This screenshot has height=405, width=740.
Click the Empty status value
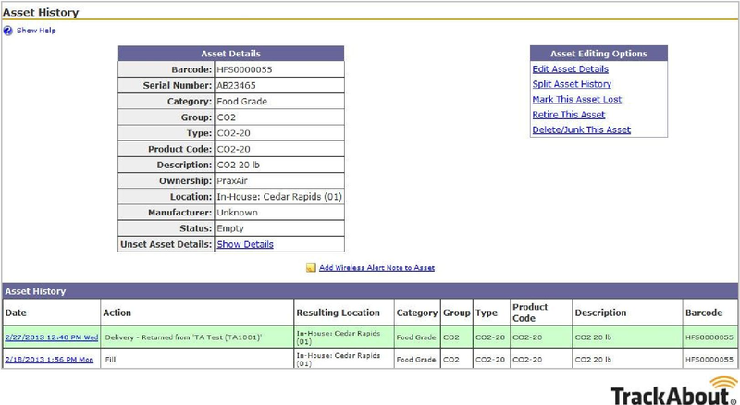(229, 228)
